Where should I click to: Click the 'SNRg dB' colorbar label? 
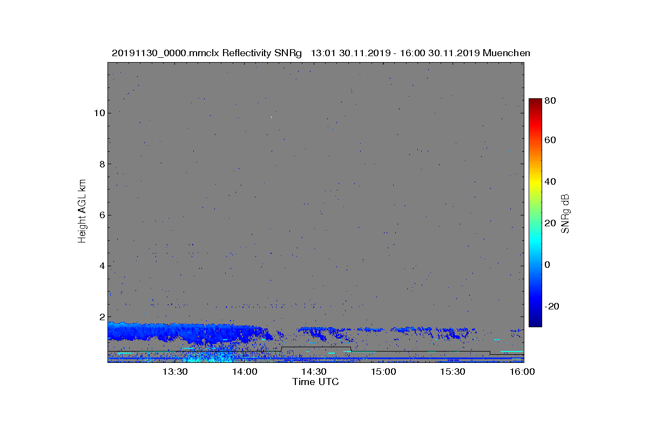coord(566,214)
